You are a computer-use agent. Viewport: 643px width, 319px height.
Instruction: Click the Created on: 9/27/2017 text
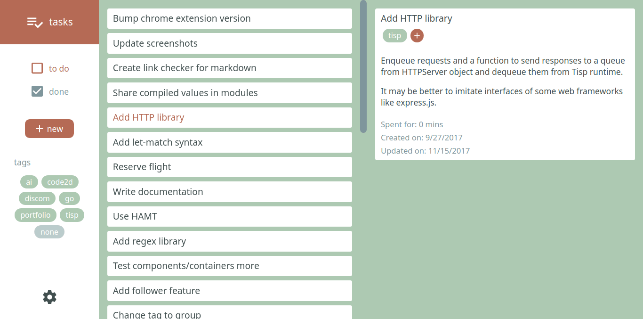coord(422,138)
